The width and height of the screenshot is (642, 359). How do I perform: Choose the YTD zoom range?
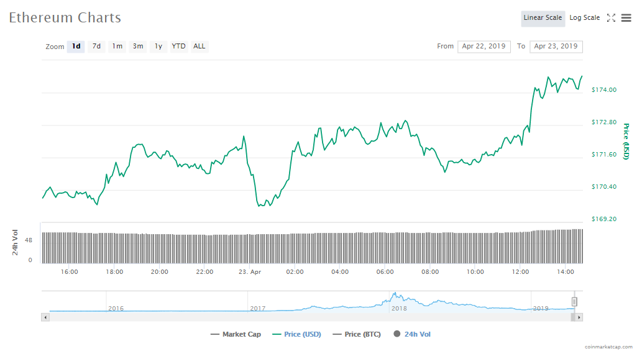click(178, 46)
